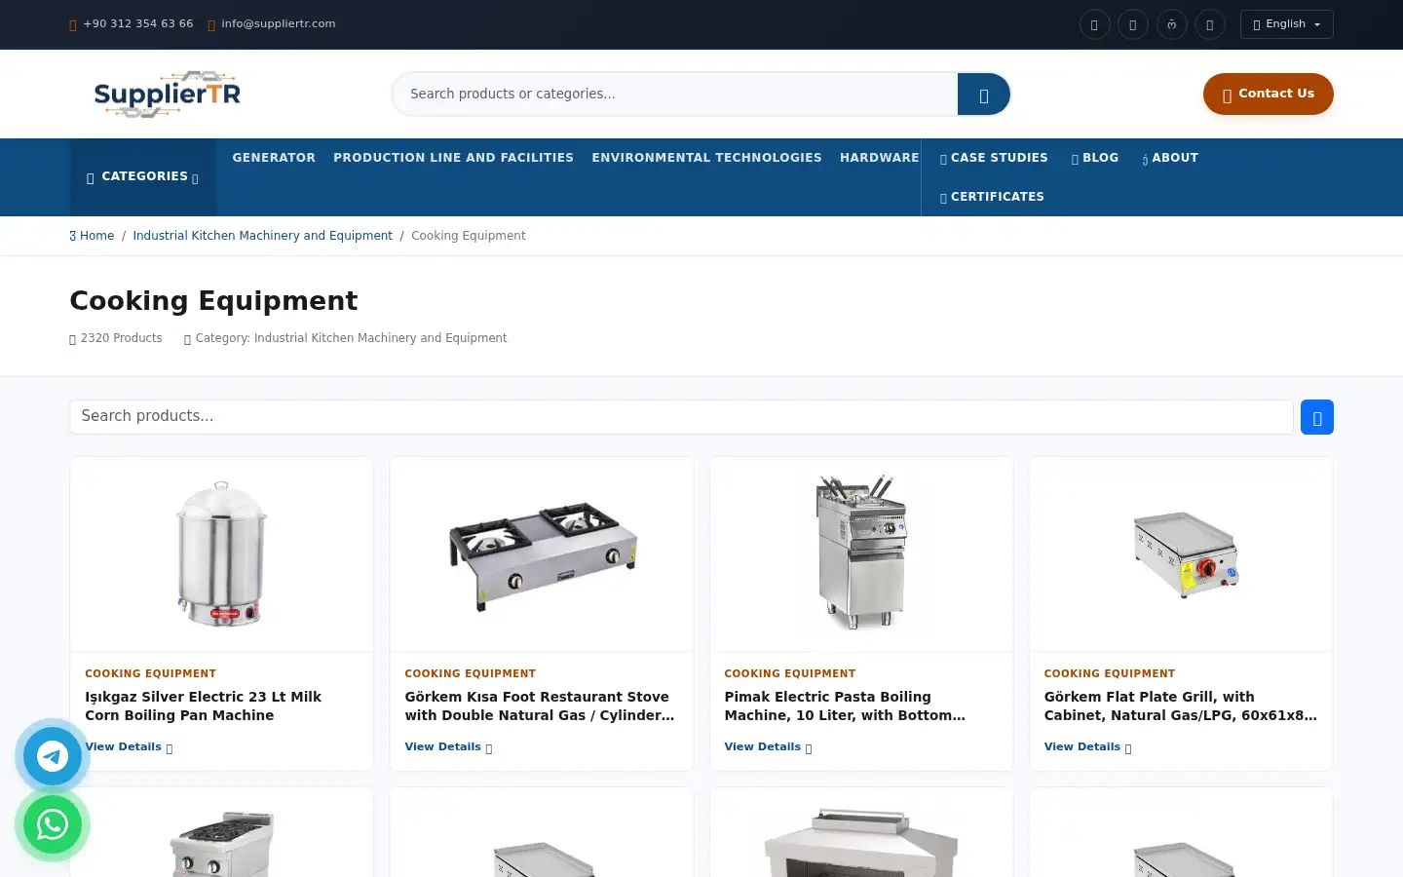1403x877 pixels.
Task: View Details for Işıkgaz Milk Corn Boiling Pan
Action: click(x=129, y=747)
